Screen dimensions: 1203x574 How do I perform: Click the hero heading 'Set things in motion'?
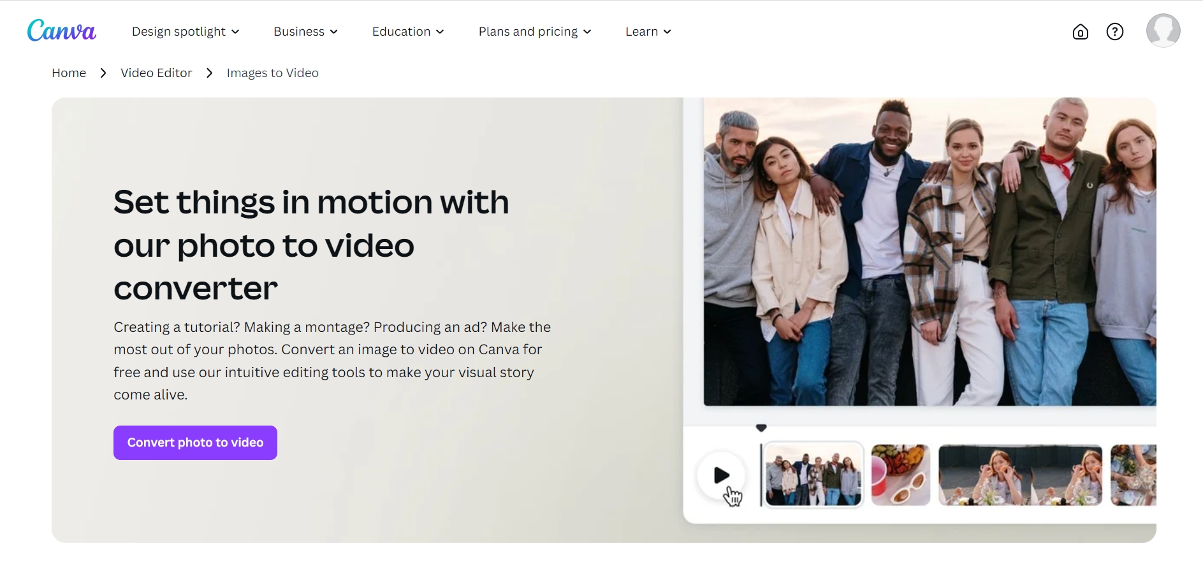pyautogui.click(x=311, y=245)
